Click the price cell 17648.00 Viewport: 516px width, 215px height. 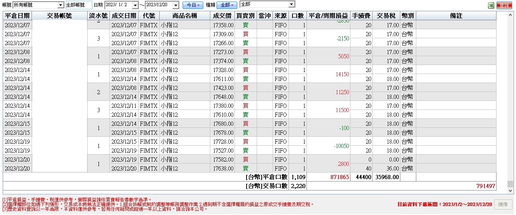[x=222, y=97]
